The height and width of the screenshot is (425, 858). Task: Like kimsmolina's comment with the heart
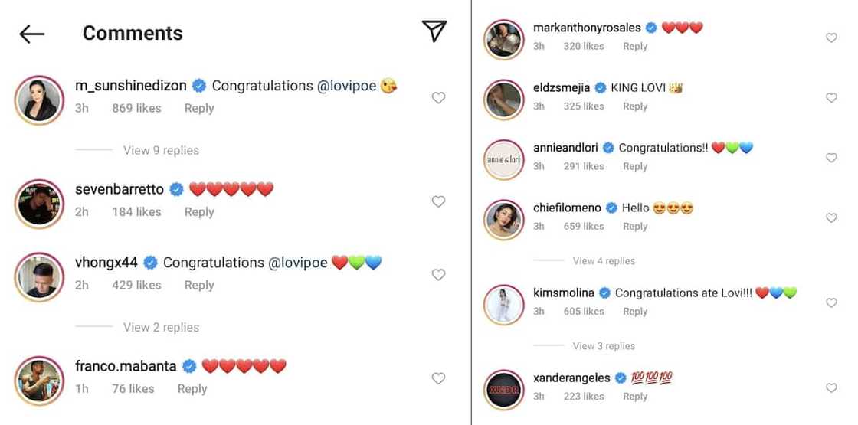(831, 302)
